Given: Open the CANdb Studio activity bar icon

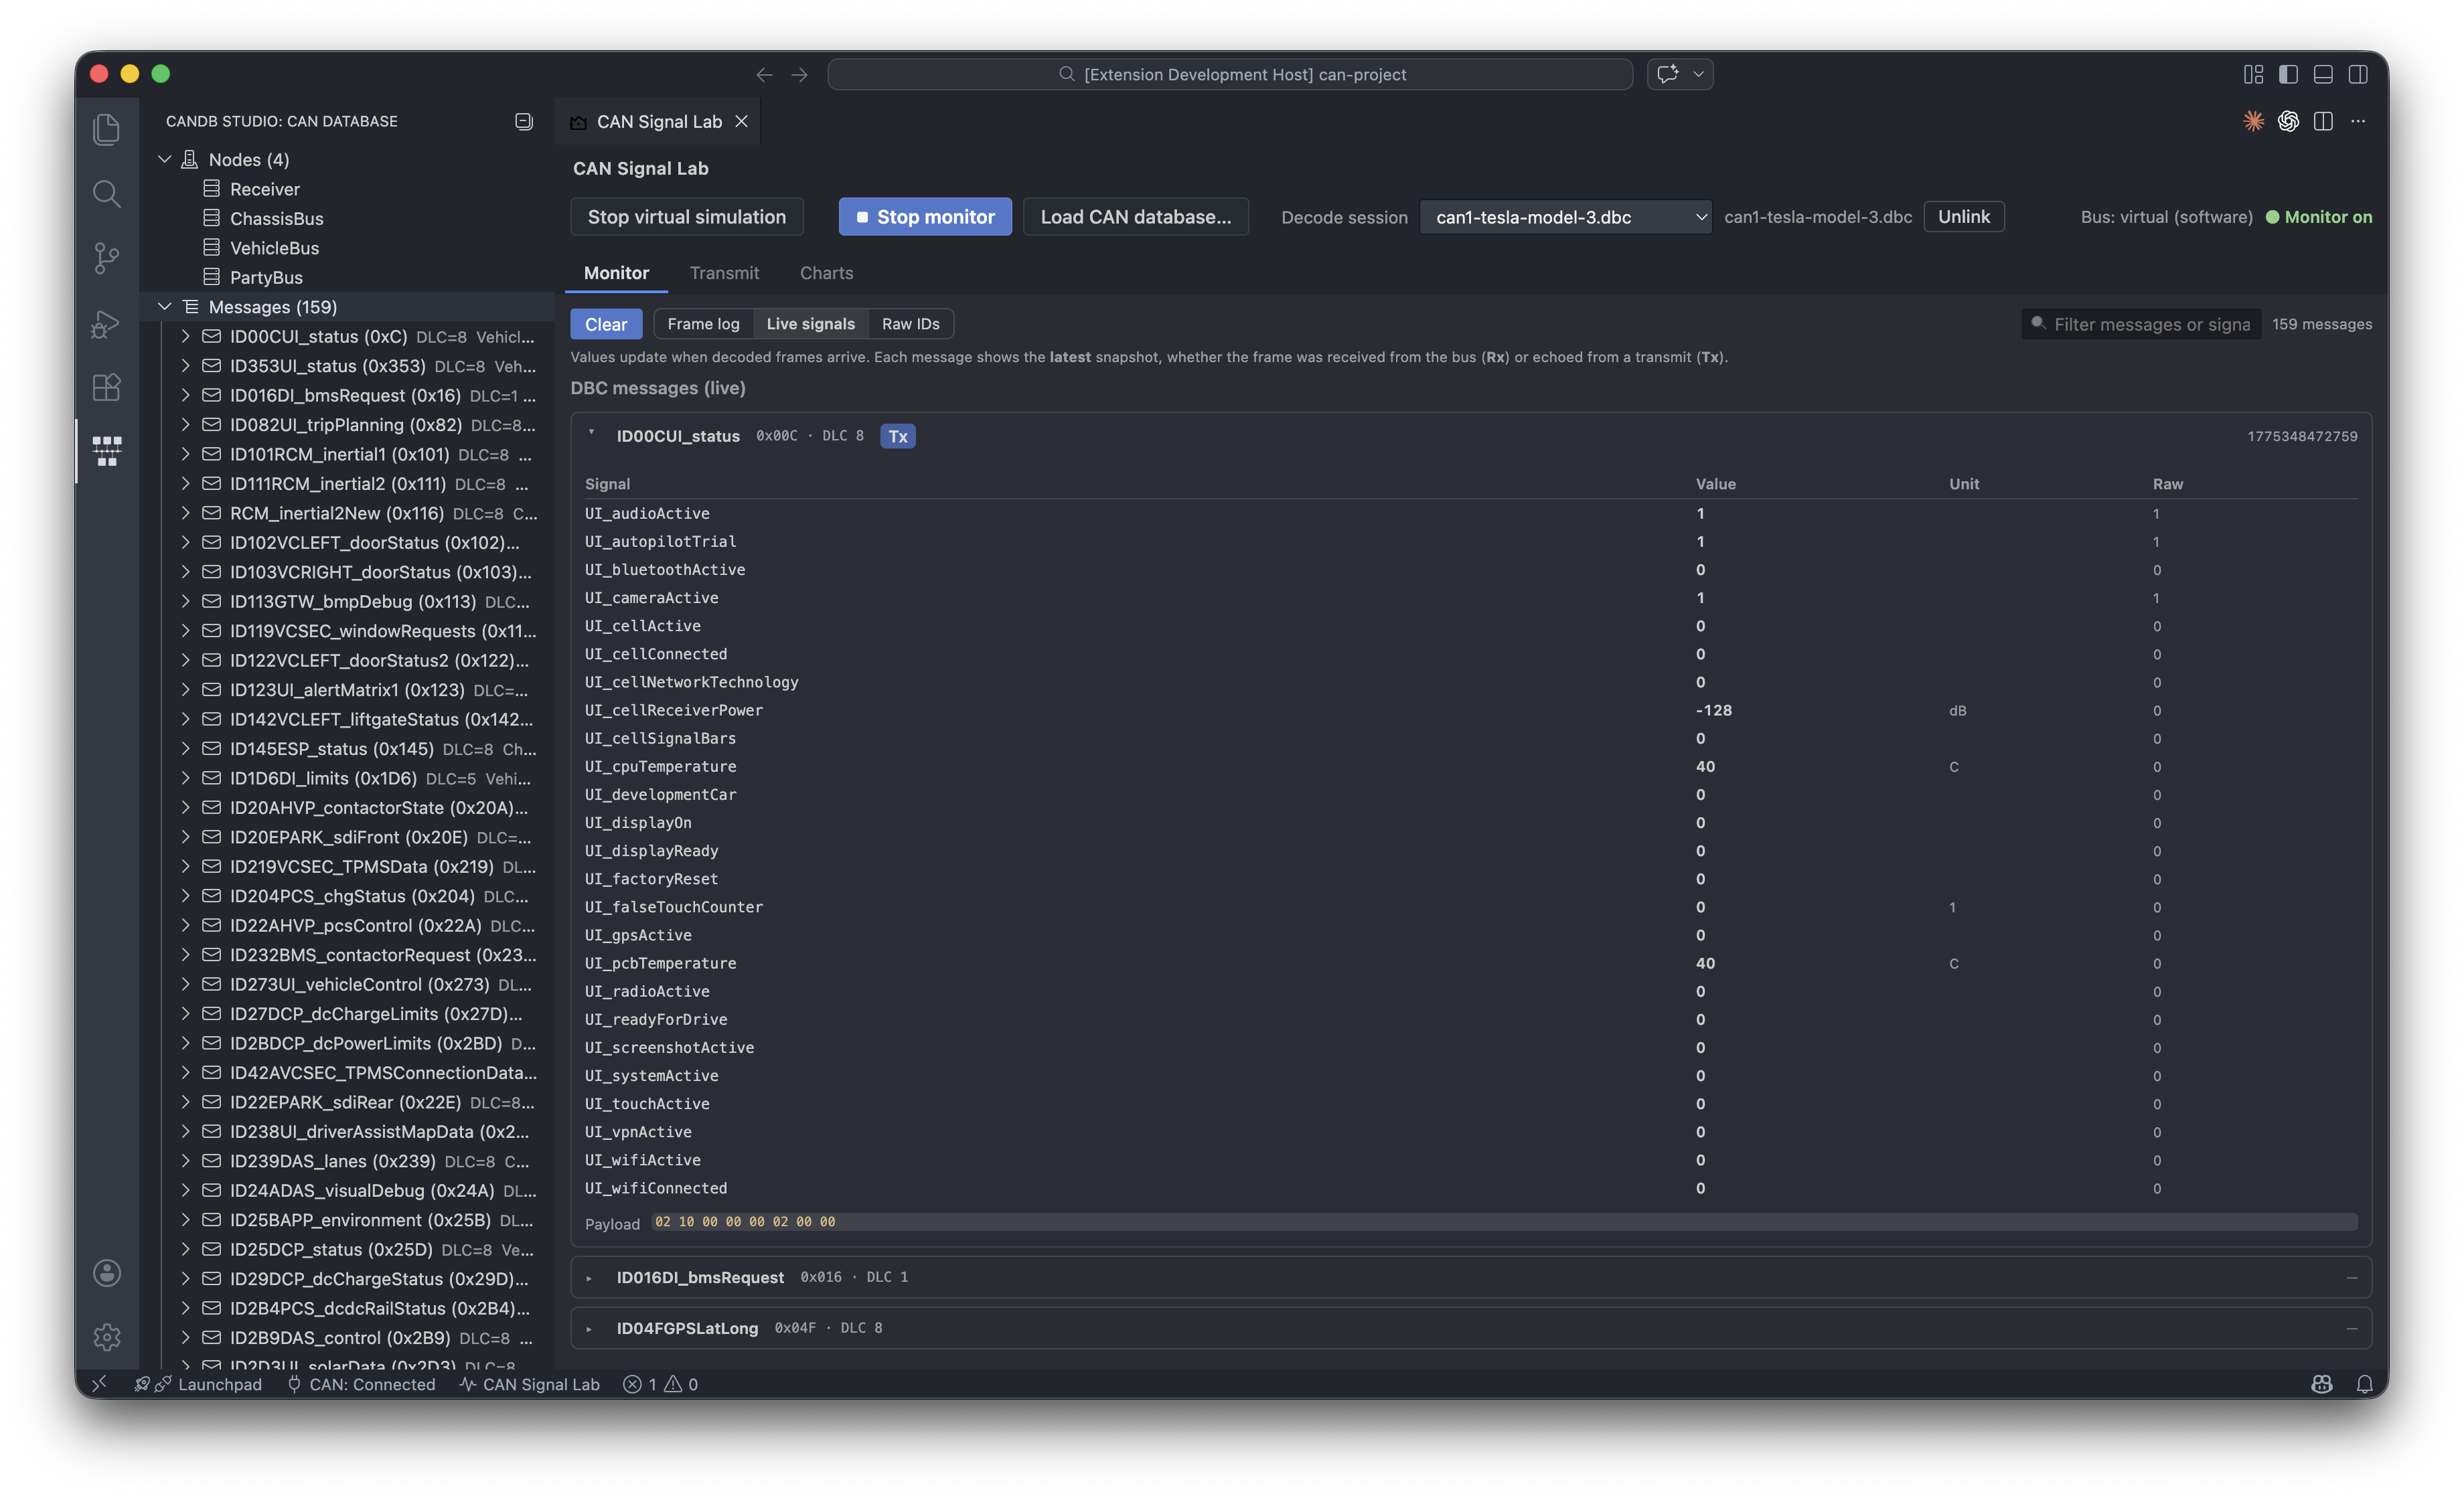Looking at the screenshot, I should point(107,451).
